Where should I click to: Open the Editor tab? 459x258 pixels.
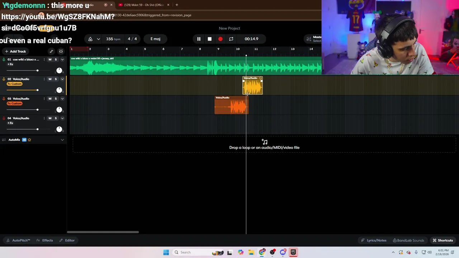coord(67,240)
